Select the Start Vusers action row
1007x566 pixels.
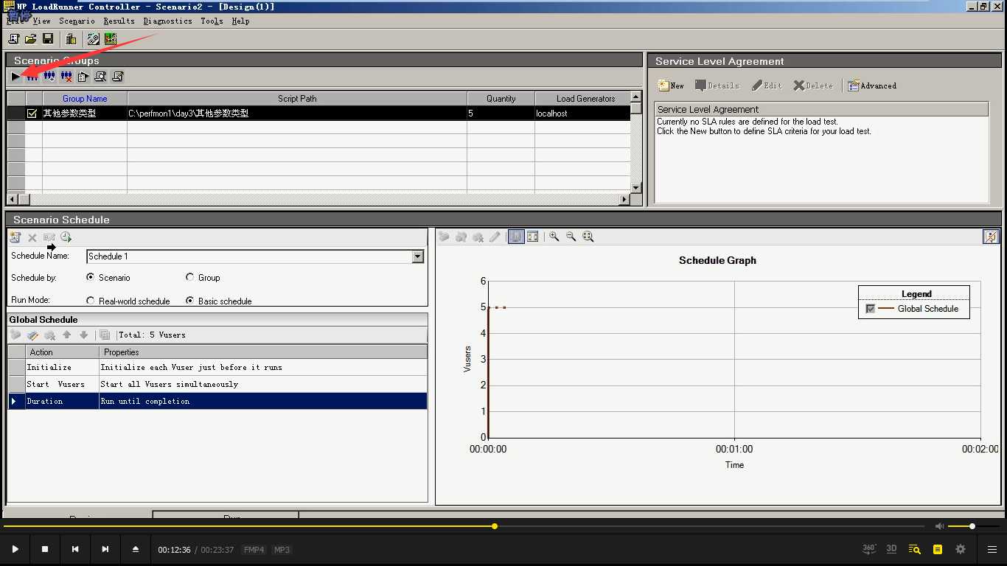point(217,384)
